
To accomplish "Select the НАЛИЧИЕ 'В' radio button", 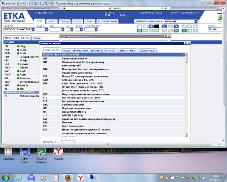I will click(x=106, y=15).
